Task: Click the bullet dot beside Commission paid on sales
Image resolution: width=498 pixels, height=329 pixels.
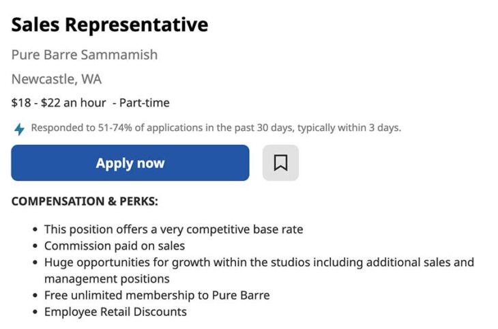Action: [x=35, y=246]
